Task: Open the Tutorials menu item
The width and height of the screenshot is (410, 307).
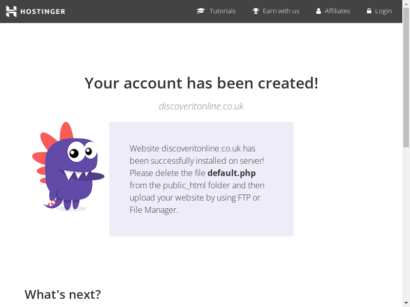Action: click(x=222, y=11)
